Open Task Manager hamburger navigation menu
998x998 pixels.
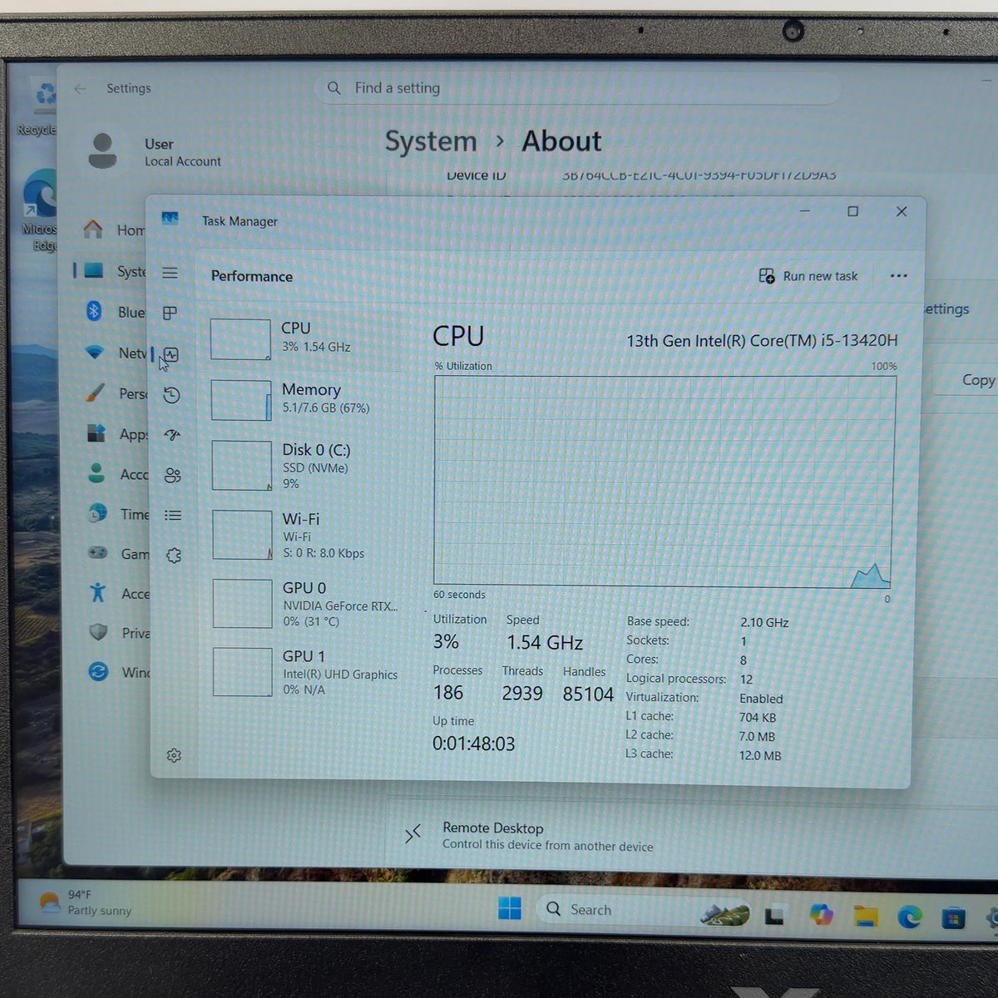click(170, 273)
